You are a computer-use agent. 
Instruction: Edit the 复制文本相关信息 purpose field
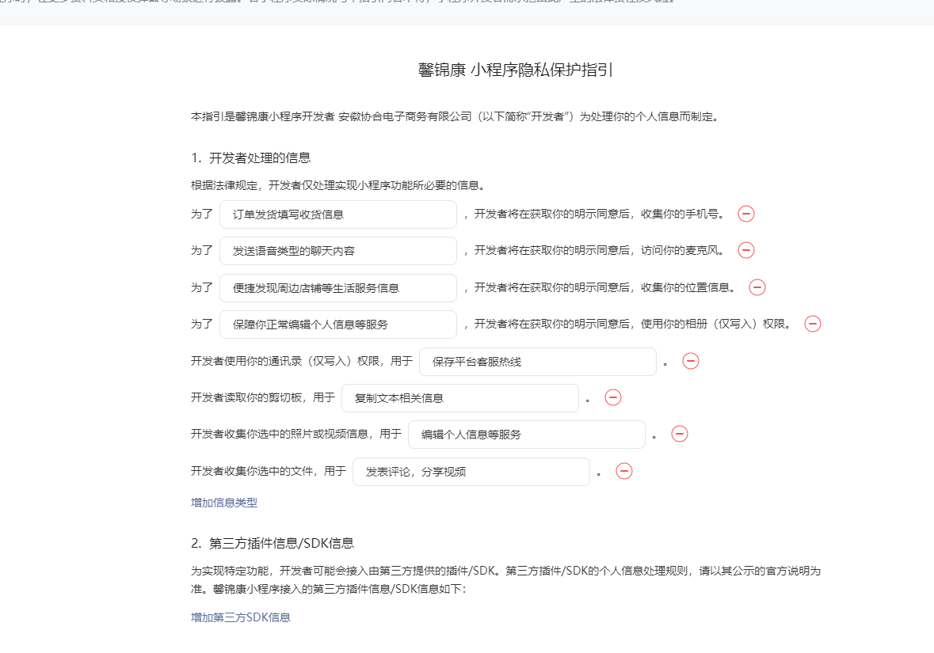pyautogui.click(x=459, y=397)
